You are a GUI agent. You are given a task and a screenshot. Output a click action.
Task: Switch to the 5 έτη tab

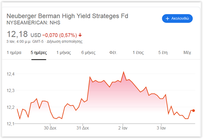(163, 53)
